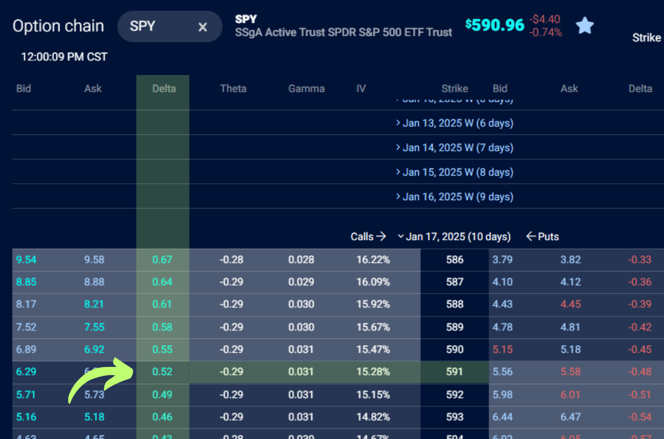Expand the Jan 14, 2025 W expiration

point(455,148)
